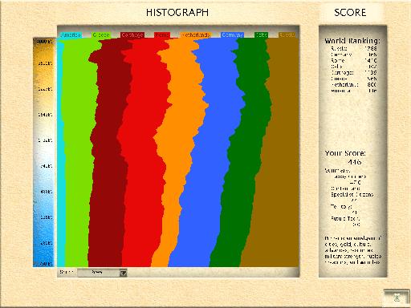411x308 pixels.
Task: Select the Rome red legend label
Action: click(x=162, y=34)
